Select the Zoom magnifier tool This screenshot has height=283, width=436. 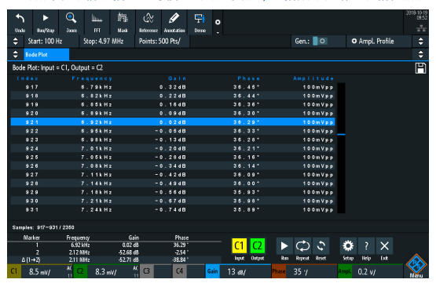coord(71,23)
